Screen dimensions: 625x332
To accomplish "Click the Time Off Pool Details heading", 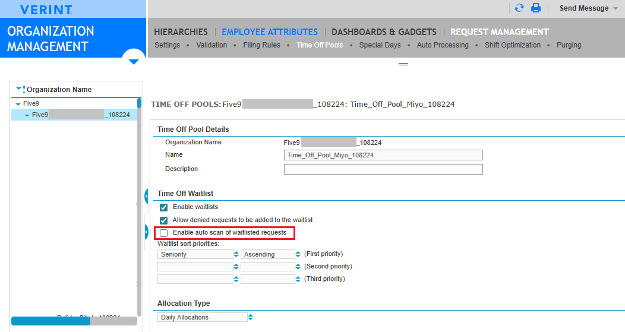I will coord(193,129).
